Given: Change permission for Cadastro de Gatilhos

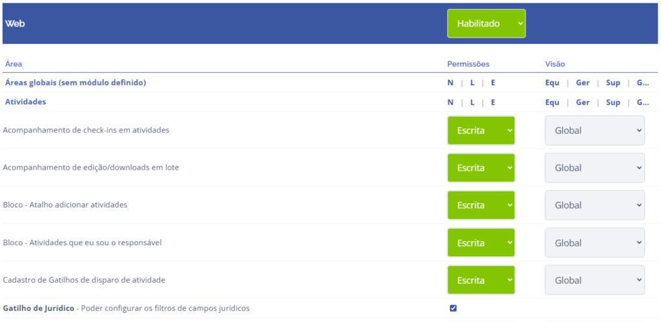Looking at the screenshot, I should pos(481,280).
